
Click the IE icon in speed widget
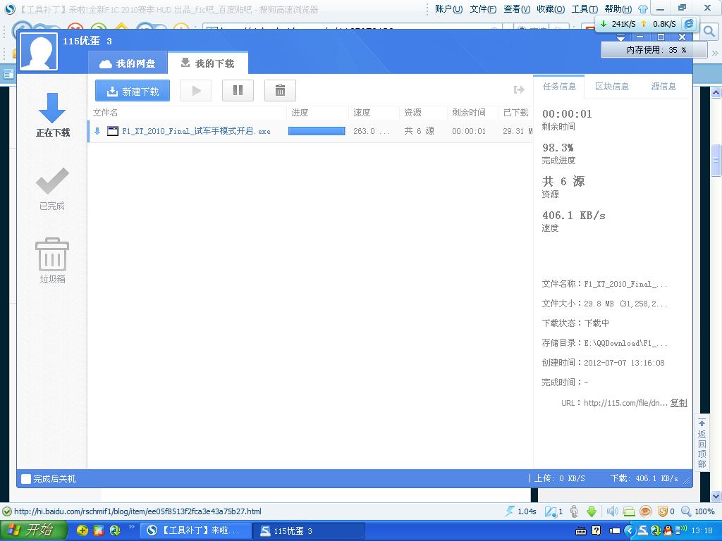point(689,23)
